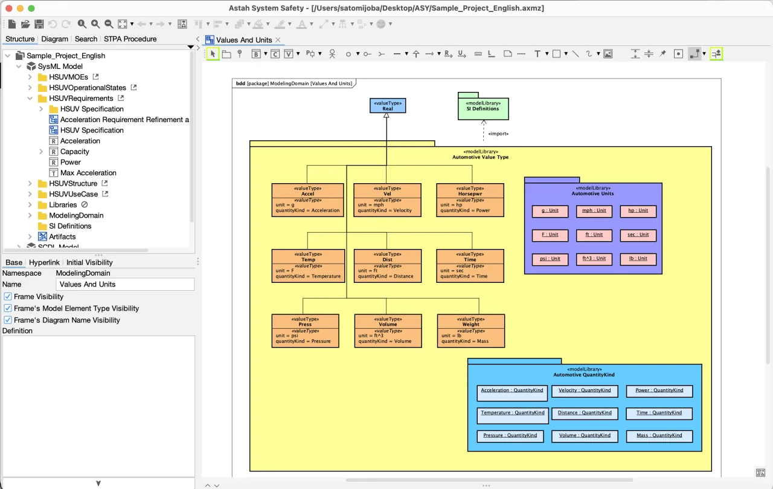
Task: Select the SI Definitions modelLibrary package
Action: click(483, 106)
